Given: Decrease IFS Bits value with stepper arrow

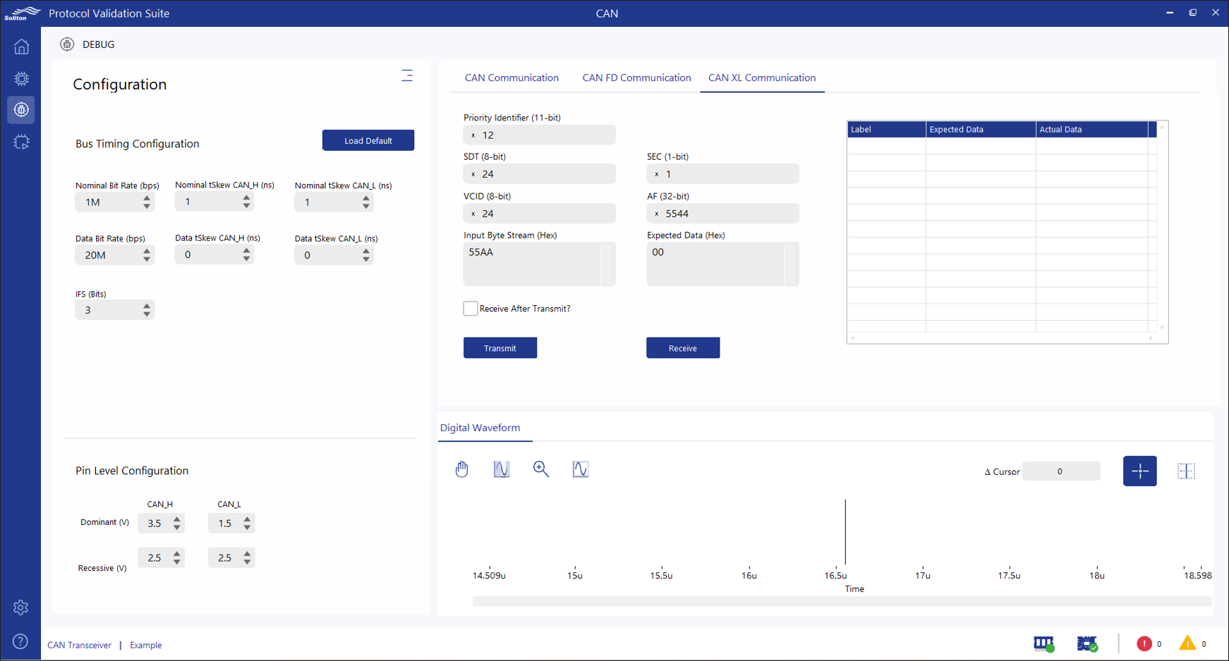Looking at the screenshot, I should [147, 314].
